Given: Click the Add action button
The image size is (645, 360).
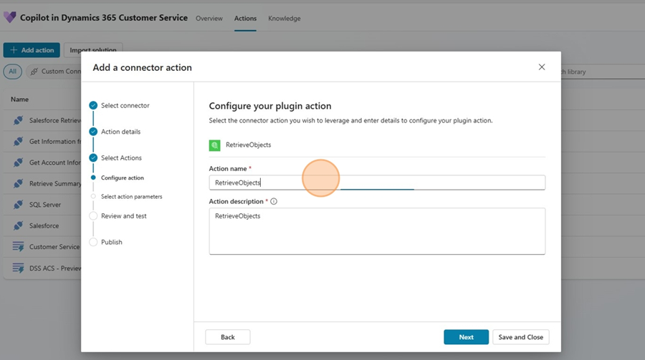Looking at the screenshot, I should pos(32,50).
